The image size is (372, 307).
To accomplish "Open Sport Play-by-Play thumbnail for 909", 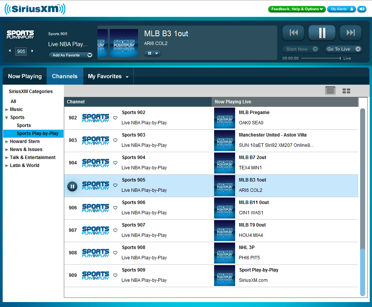I will 224,275.
